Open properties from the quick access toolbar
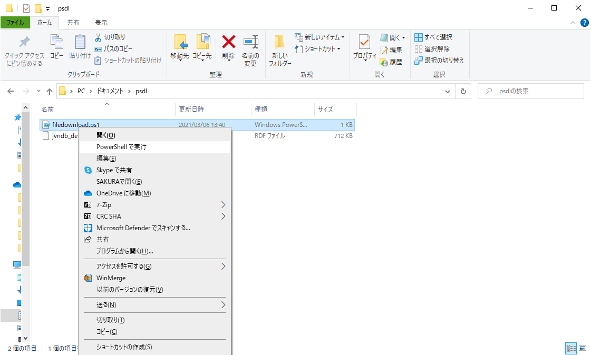Viewport: 591px width, 355px height. pyautogui.click(x=26, y=8)
